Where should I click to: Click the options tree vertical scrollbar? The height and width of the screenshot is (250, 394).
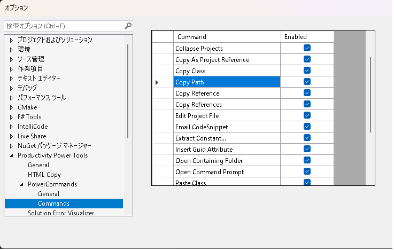[128, 91]
